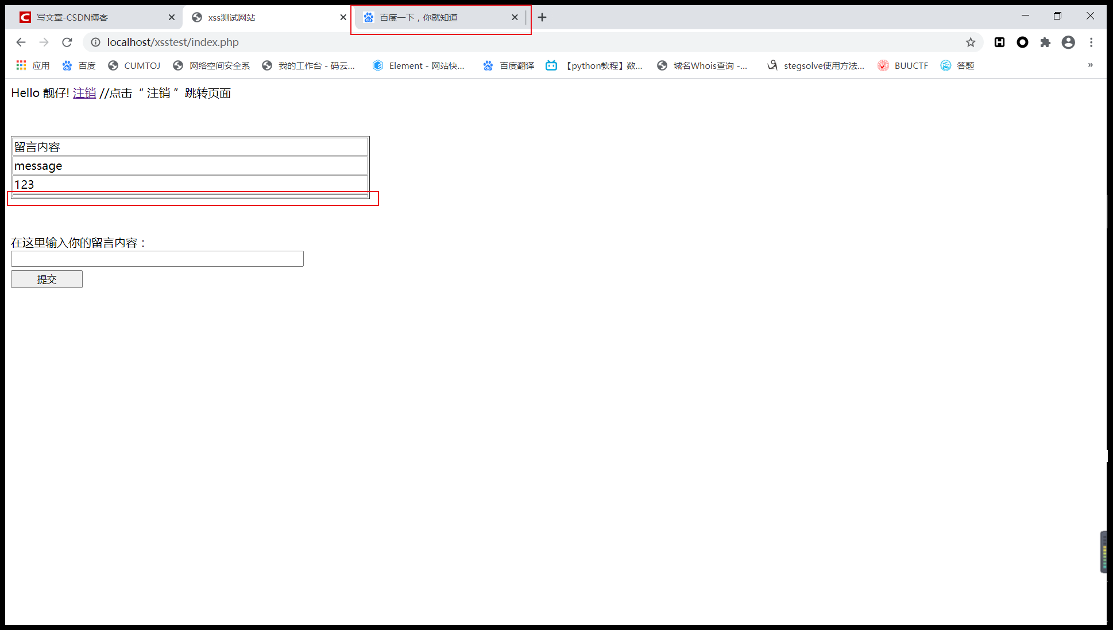
Task: Click the 123 table cell
Action: [190, 184]
